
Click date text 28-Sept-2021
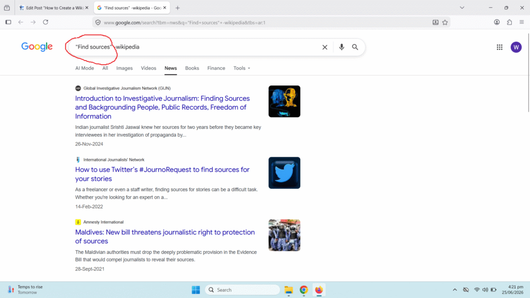(x=90, y=269)
